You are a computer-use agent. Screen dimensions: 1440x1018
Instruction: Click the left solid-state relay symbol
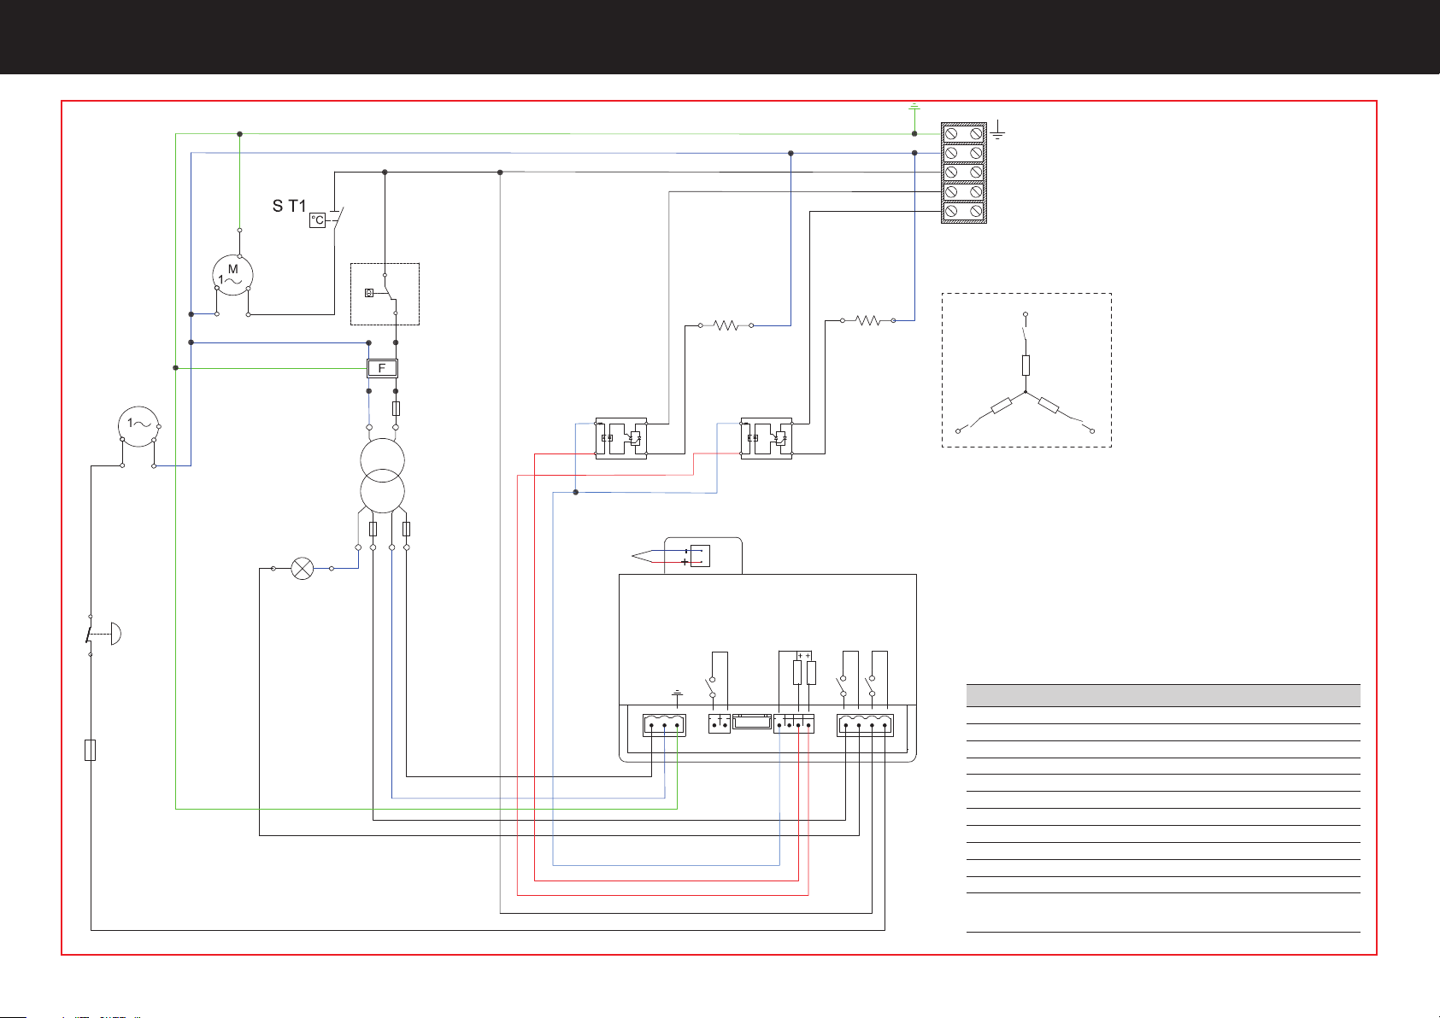(621, 438)
